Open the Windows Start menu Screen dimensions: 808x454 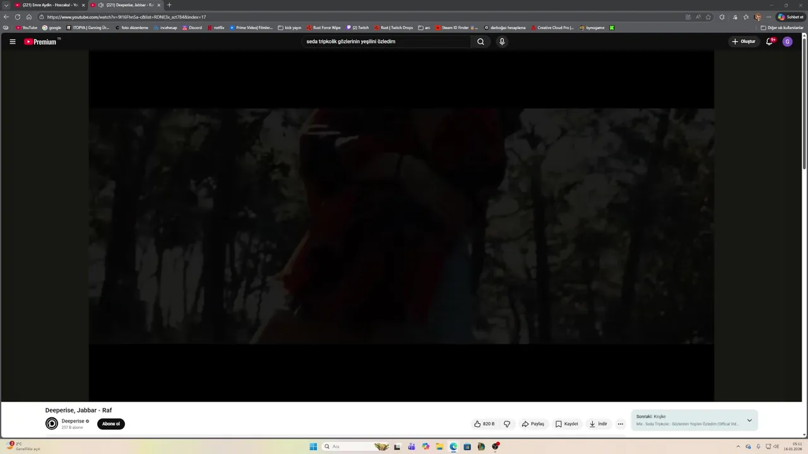click(313, 446)
